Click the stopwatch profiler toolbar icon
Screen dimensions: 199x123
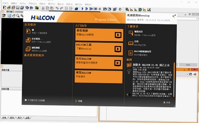(120, 9)
